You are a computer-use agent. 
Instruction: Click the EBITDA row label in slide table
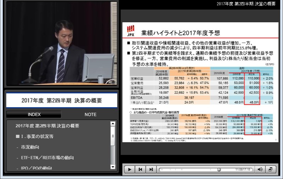(137, 98)
